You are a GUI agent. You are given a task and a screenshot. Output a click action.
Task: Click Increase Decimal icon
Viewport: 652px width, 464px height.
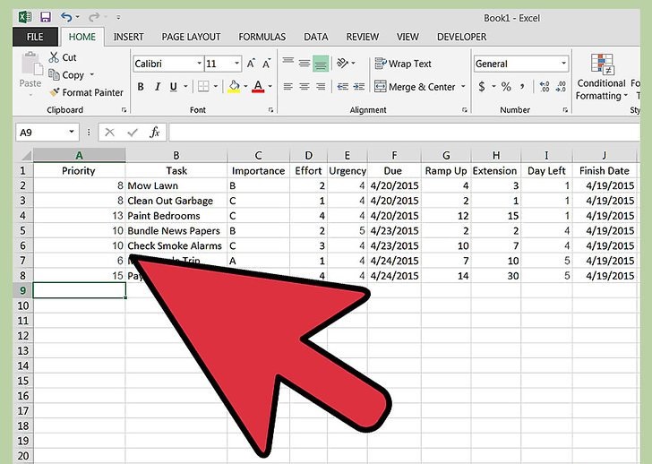click(545, 87)
